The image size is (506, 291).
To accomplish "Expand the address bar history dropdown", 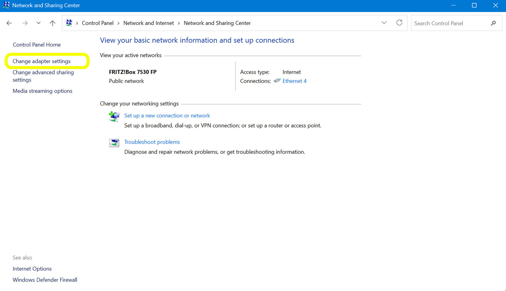I will (384, 23).
